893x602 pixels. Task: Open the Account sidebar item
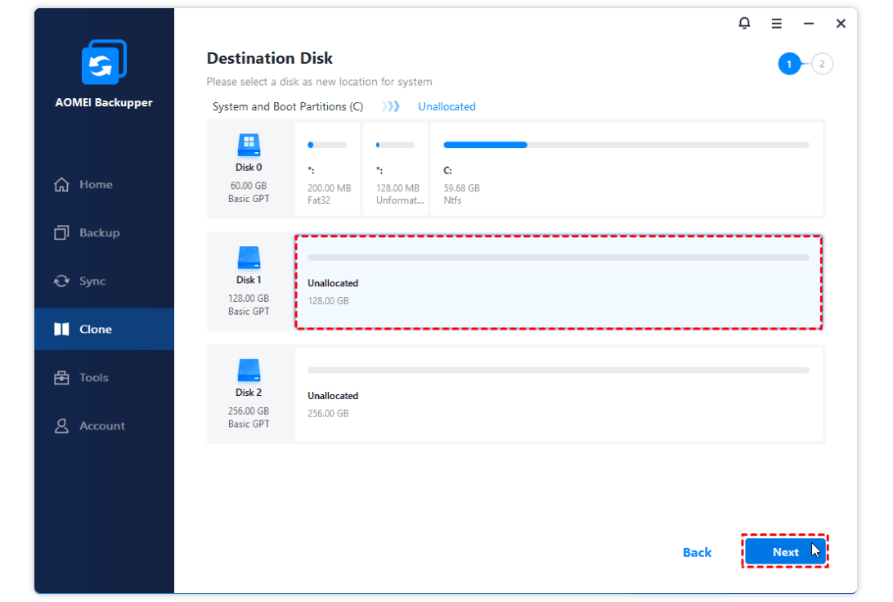(x=101, y=426)
